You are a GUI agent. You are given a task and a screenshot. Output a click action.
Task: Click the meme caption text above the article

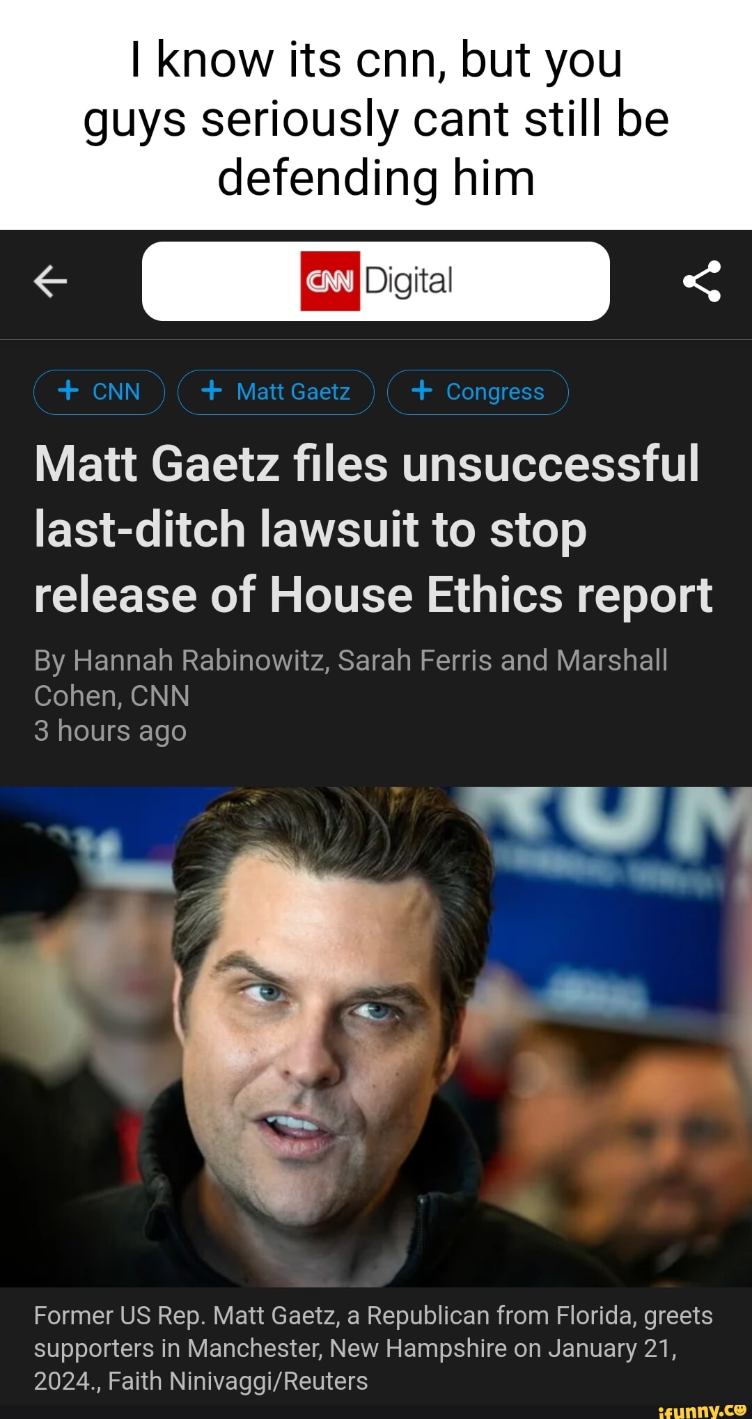pyautogui.click(x=376, y=117)
